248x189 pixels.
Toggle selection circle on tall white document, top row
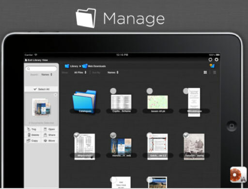pos(186,91)
